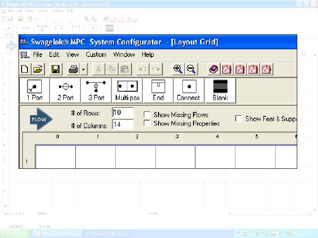The image size is (318, 238).
Task: Open the Window menu
Action: tap(124, 55)
